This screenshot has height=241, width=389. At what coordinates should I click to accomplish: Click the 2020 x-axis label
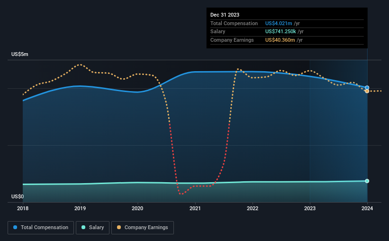point(137,208)
